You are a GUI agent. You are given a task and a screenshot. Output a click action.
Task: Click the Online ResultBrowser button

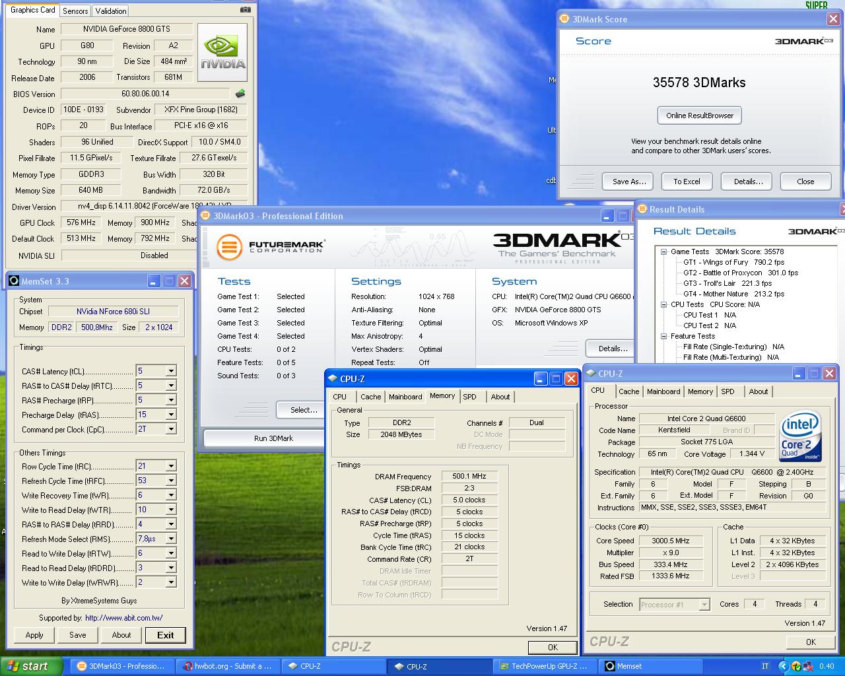[700, 116]
